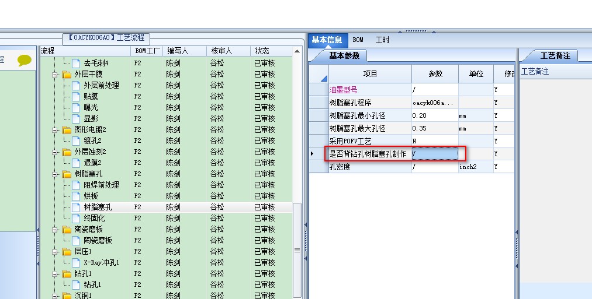Collapse the 层压1 tree node
This screenshot has height=299, width=592.
coord(55,252)
